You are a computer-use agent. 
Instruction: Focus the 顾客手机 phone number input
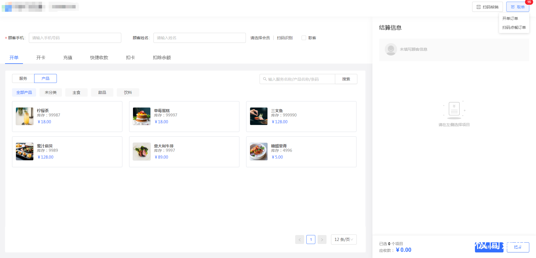(x=75, y=38)
